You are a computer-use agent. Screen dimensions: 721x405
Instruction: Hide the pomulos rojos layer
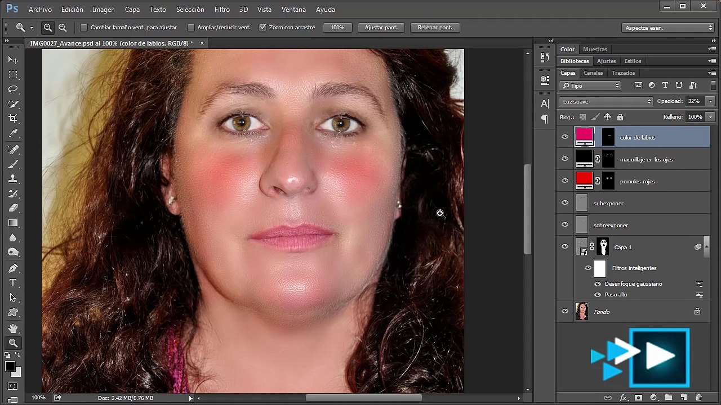tap(565, 181)
